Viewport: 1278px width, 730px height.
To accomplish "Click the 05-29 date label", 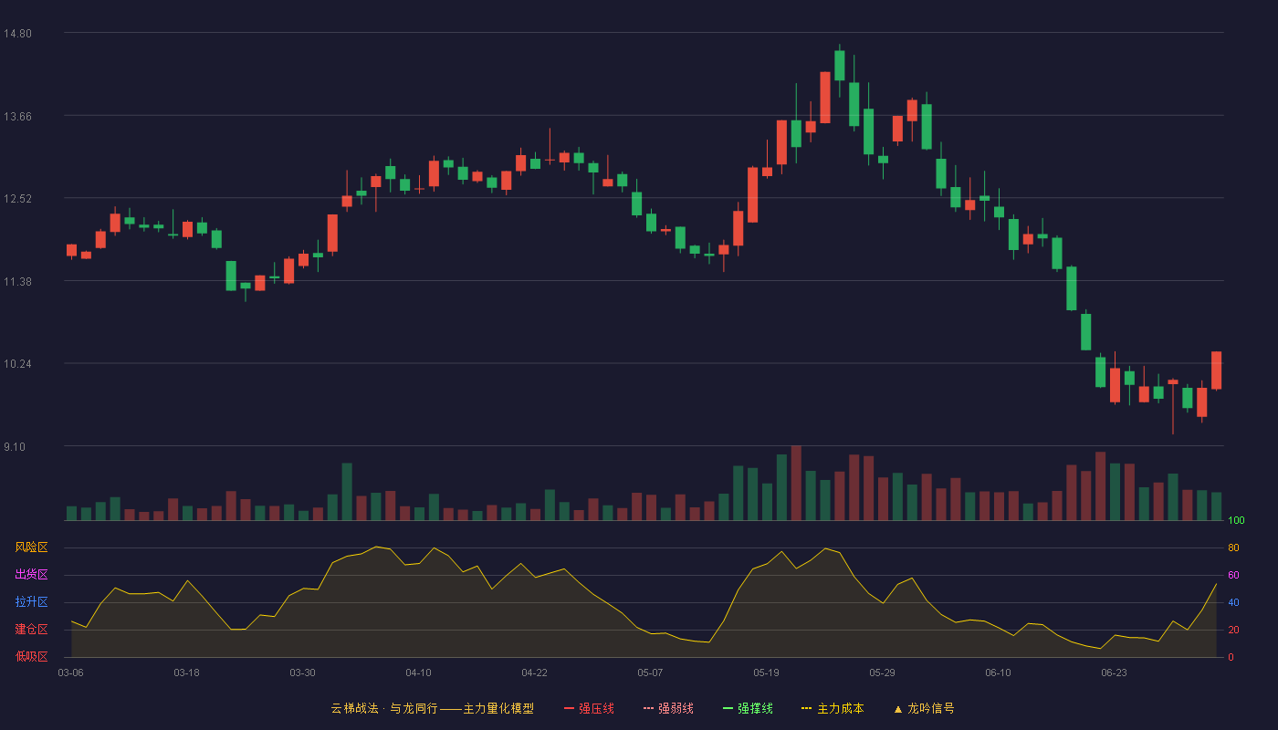I will (882, 673).
